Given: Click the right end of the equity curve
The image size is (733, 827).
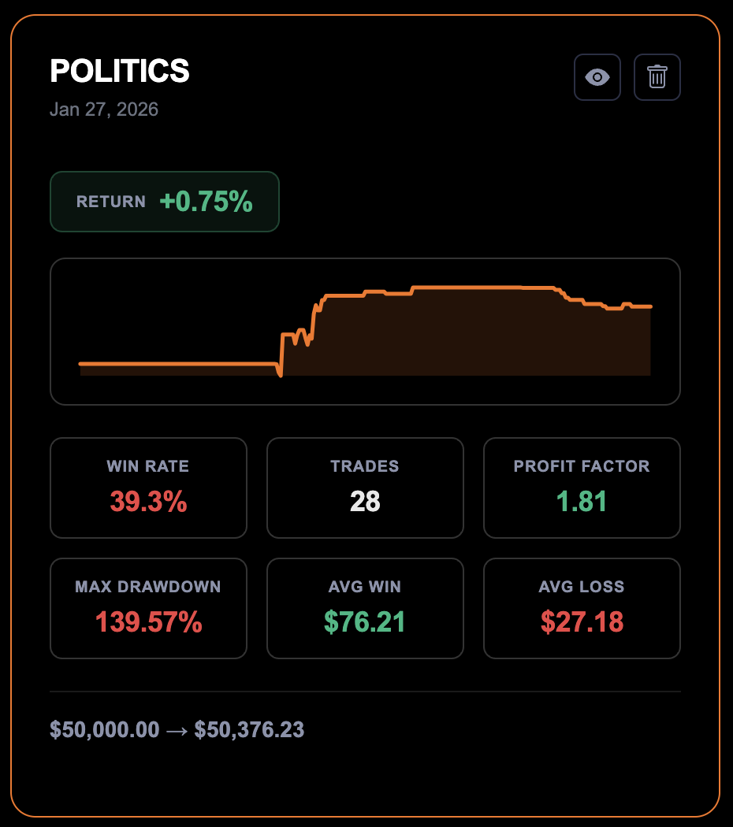Looking at the screenshot, I should (x=649, y=306).
